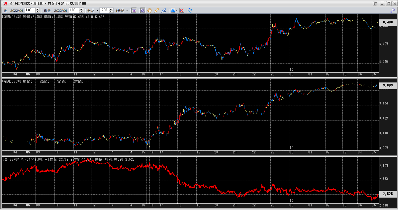398x210 pixels.
Task: Activate the hand pan tool
Action: pos(149,10)
